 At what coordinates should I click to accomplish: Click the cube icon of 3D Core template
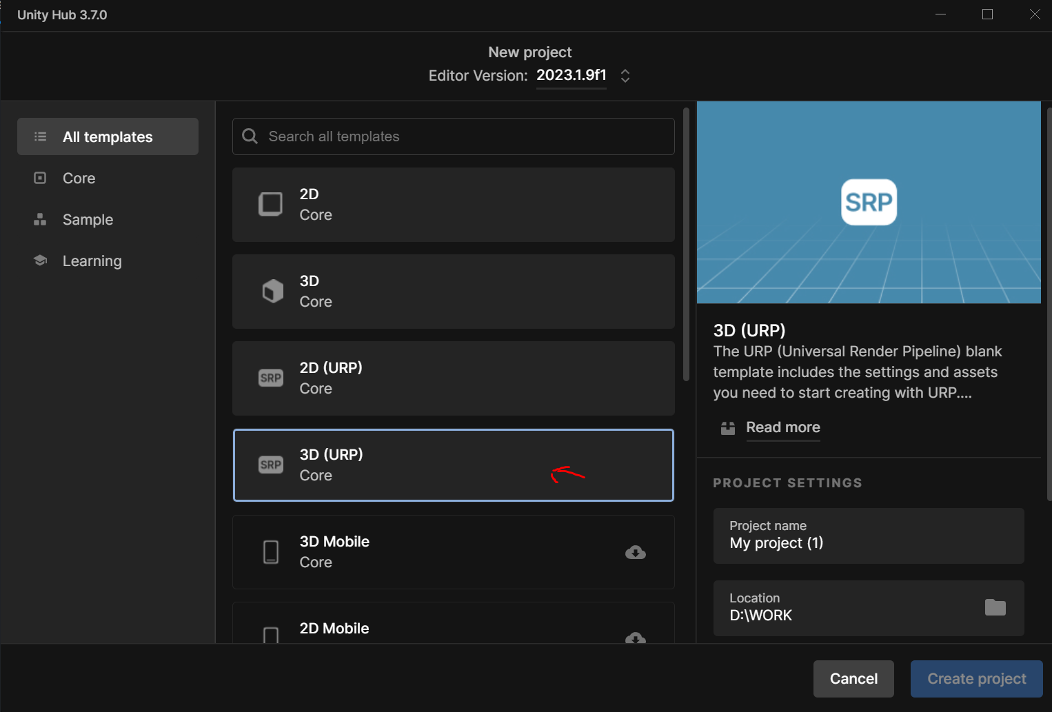pyautogui.click(x=272, y=292)
